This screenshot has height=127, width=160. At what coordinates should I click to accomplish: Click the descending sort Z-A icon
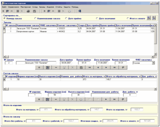154,18
